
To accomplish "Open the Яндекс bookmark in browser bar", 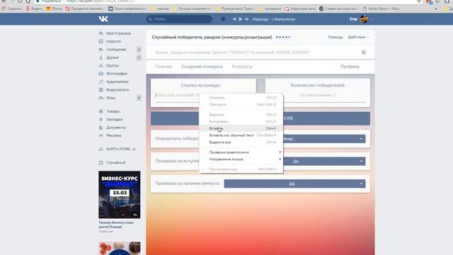I will coord(34,8).
